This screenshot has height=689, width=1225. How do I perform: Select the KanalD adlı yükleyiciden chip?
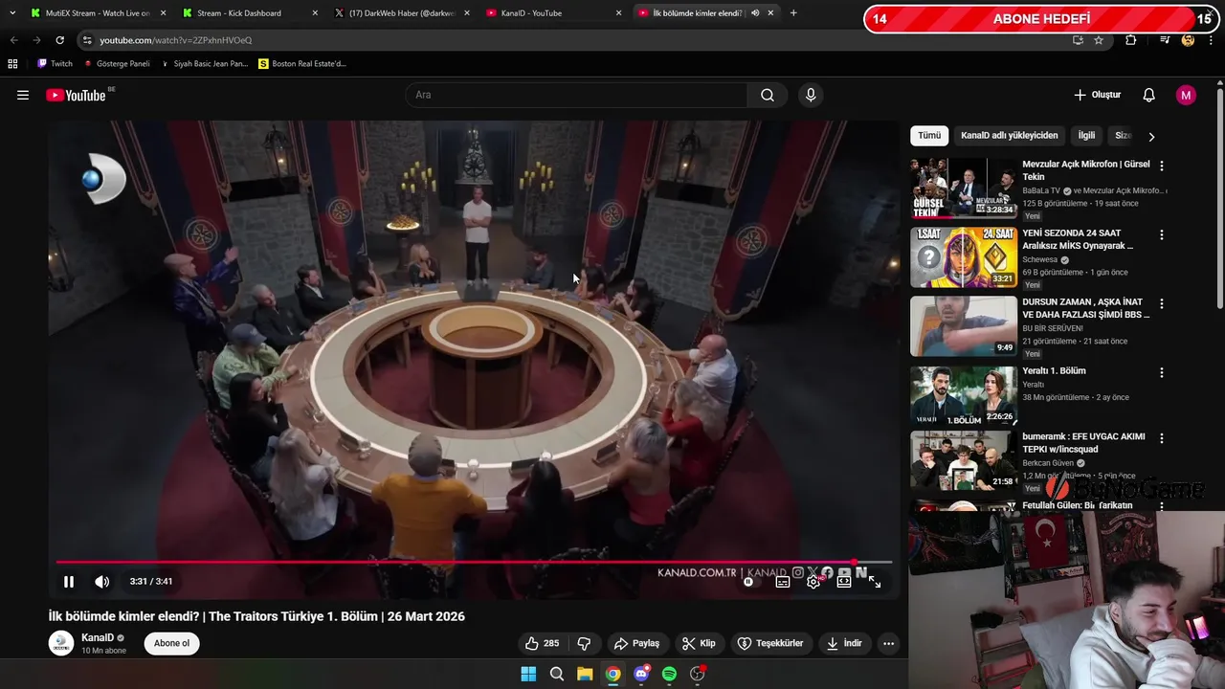pos(1009,136)
